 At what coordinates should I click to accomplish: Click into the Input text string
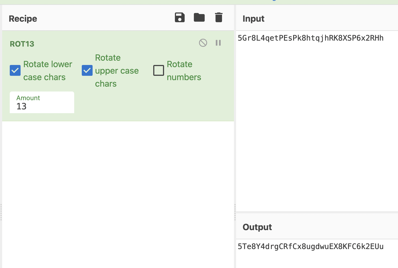310,38
